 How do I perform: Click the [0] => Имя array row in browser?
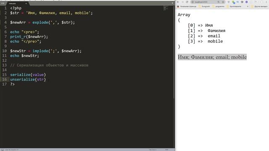point(200,25)
